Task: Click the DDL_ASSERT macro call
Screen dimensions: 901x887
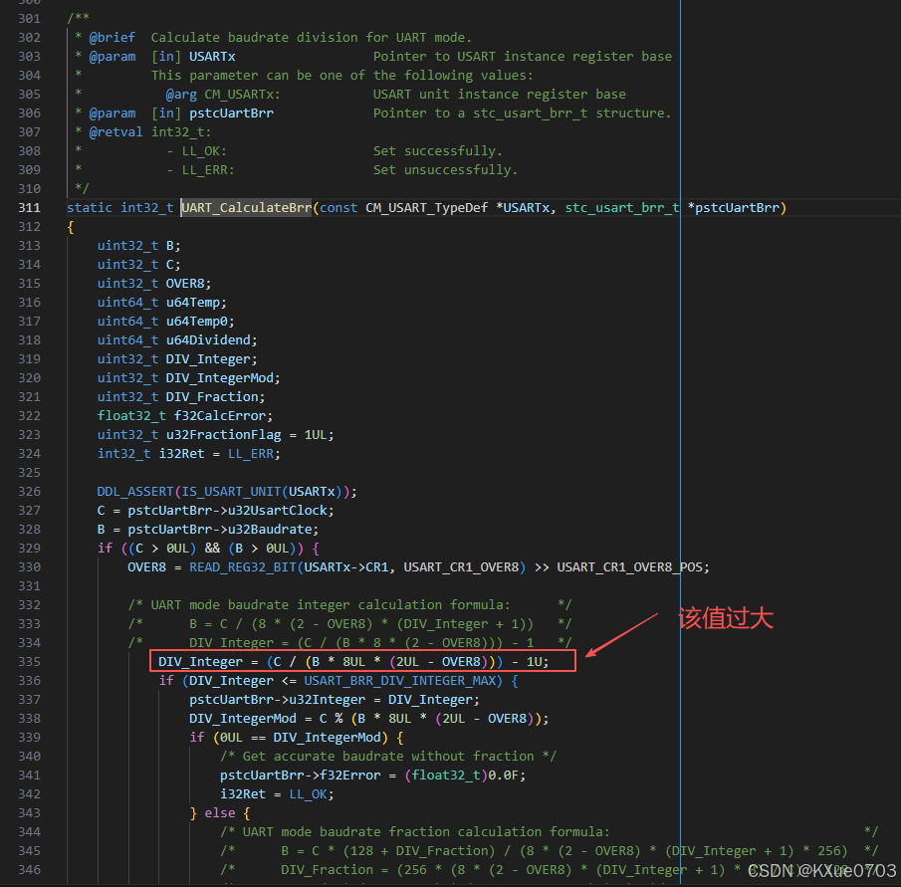Action: tap(135, 492)
